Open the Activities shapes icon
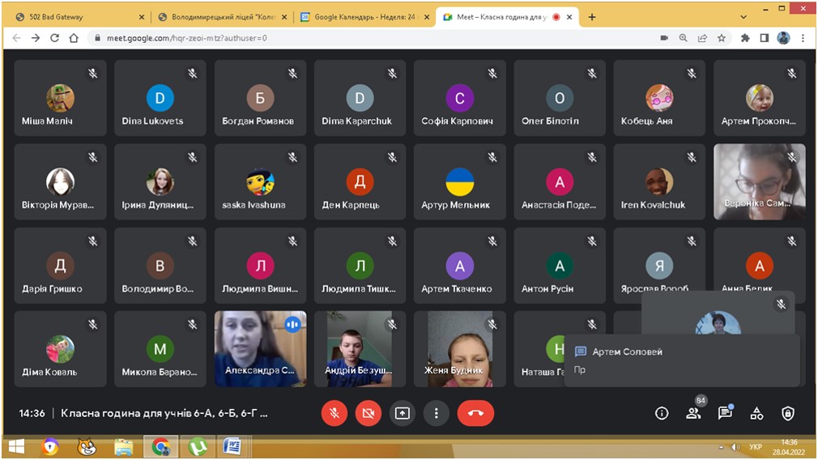The width and height of the screenshot is (818, 460). coord(756,413)
